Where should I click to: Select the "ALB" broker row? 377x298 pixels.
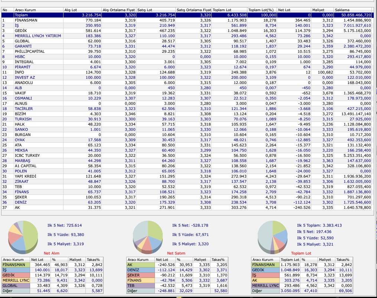point(186,88)
